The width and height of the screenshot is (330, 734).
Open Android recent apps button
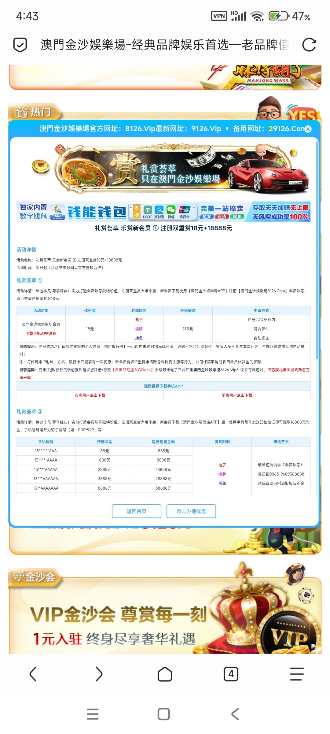pos(93,714)
